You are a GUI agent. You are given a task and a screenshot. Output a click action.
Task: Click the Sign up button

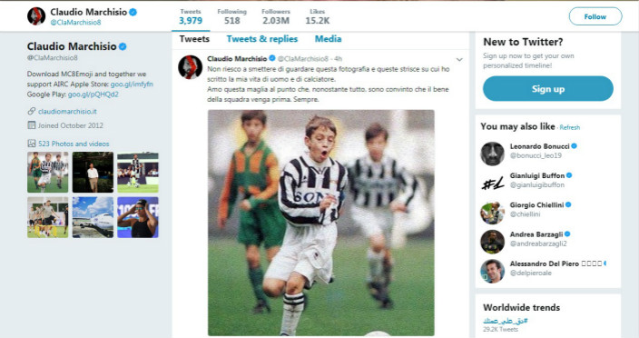pyautogui.click(x=548, y=88)
